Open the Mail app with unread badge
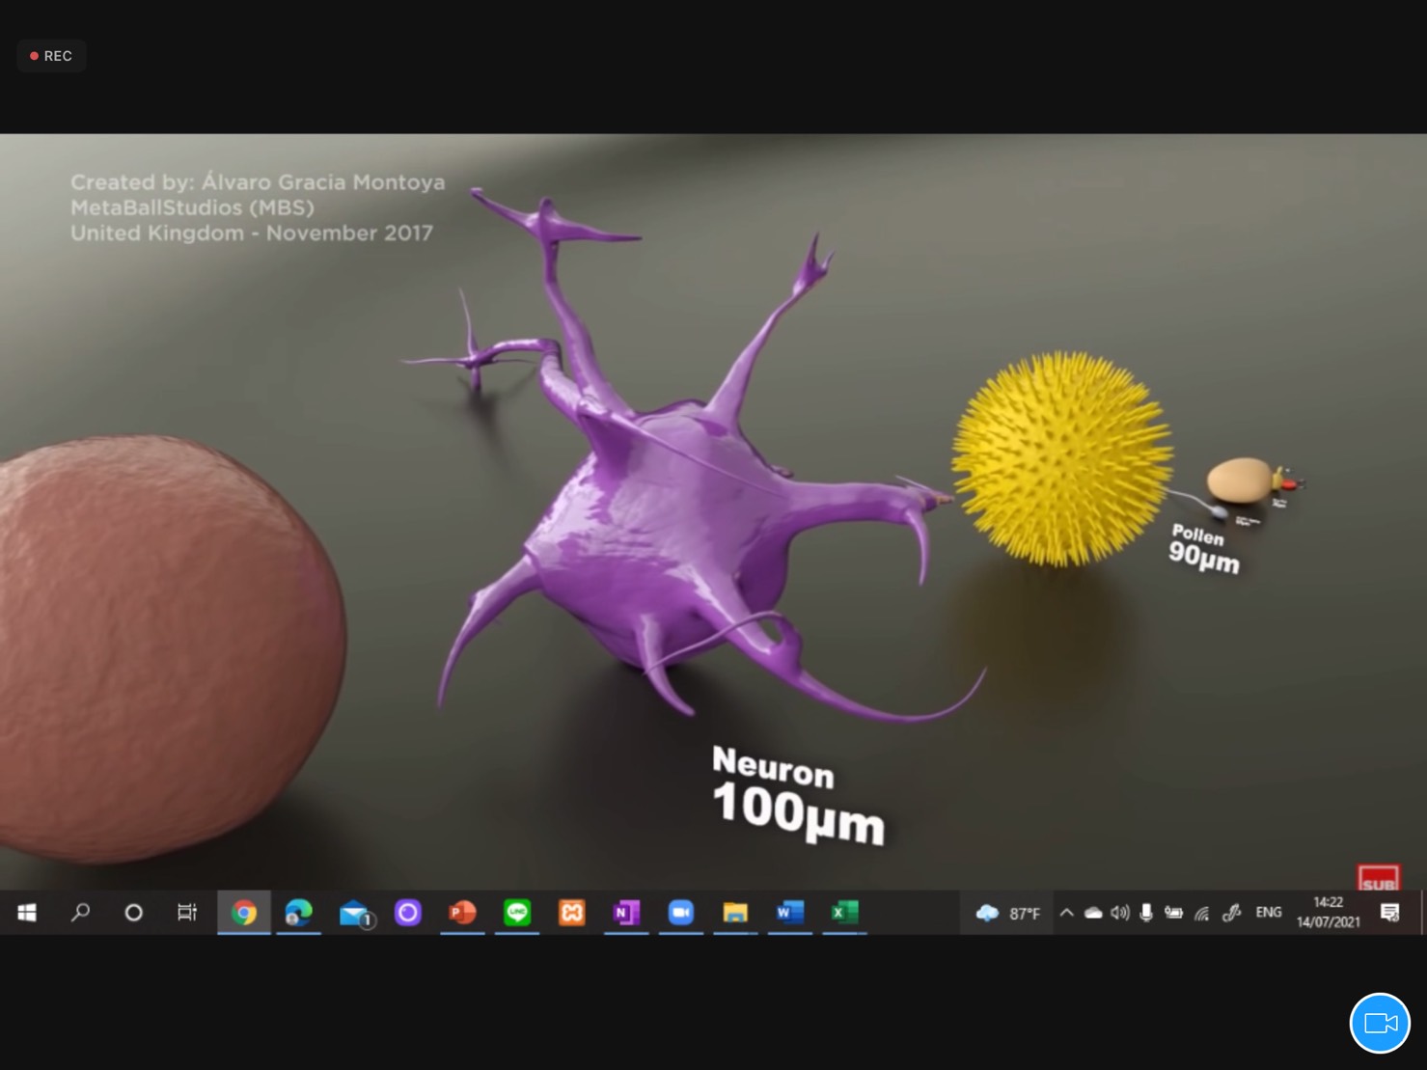This screenshot has width=1427, height=1070. tap(355, 913)
